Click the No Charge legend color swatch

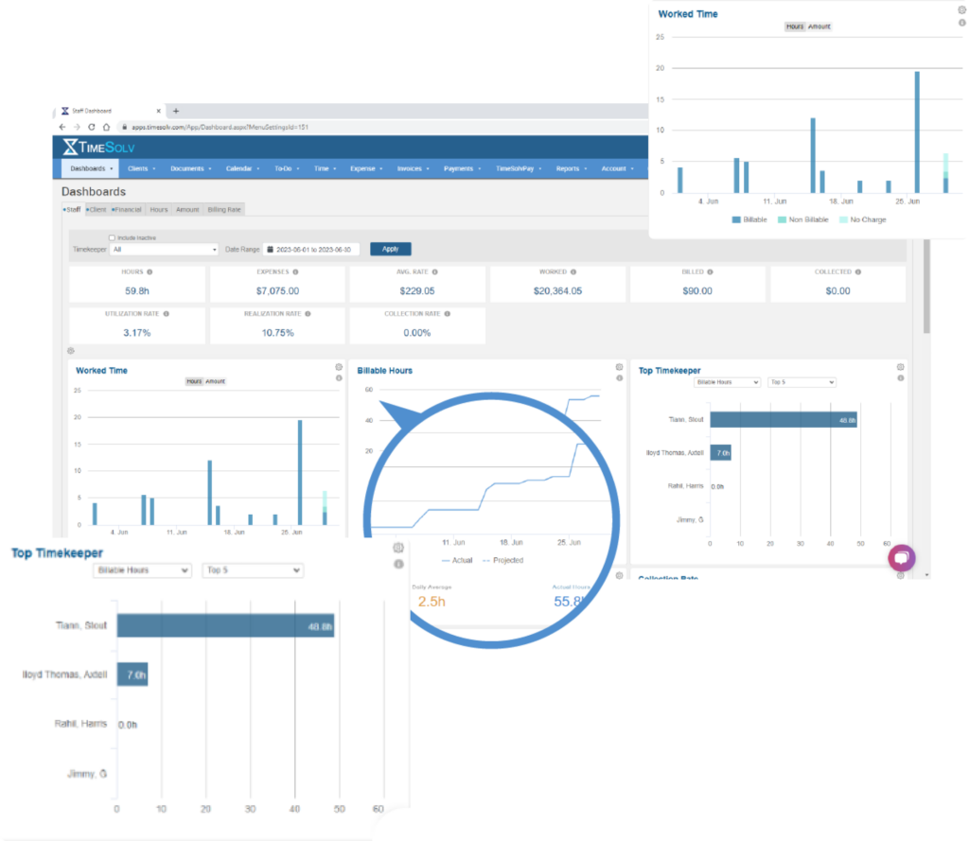[843, 220]
